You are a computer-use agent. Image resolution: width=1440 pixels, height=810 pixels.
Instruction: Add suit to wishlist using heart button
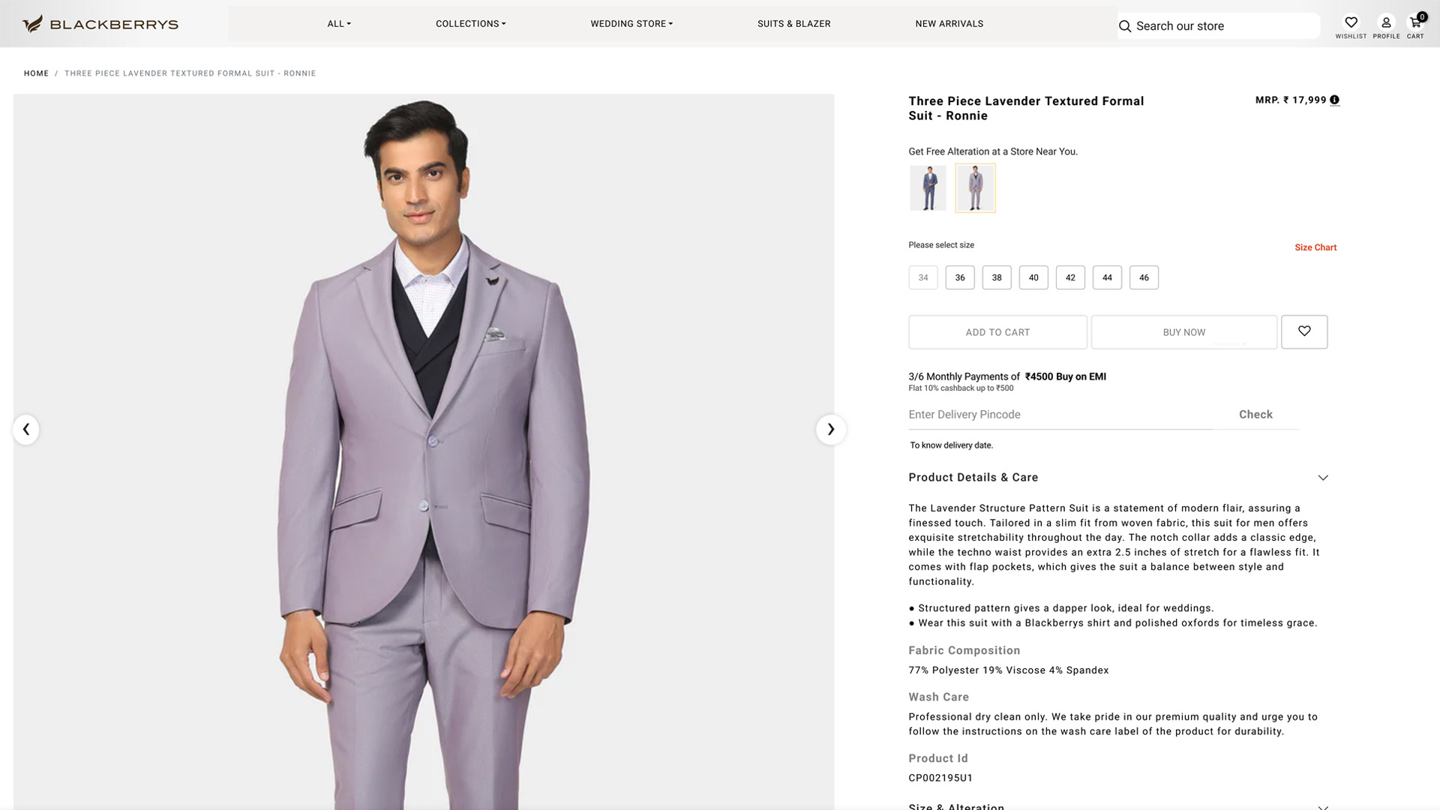(1304, 331)
